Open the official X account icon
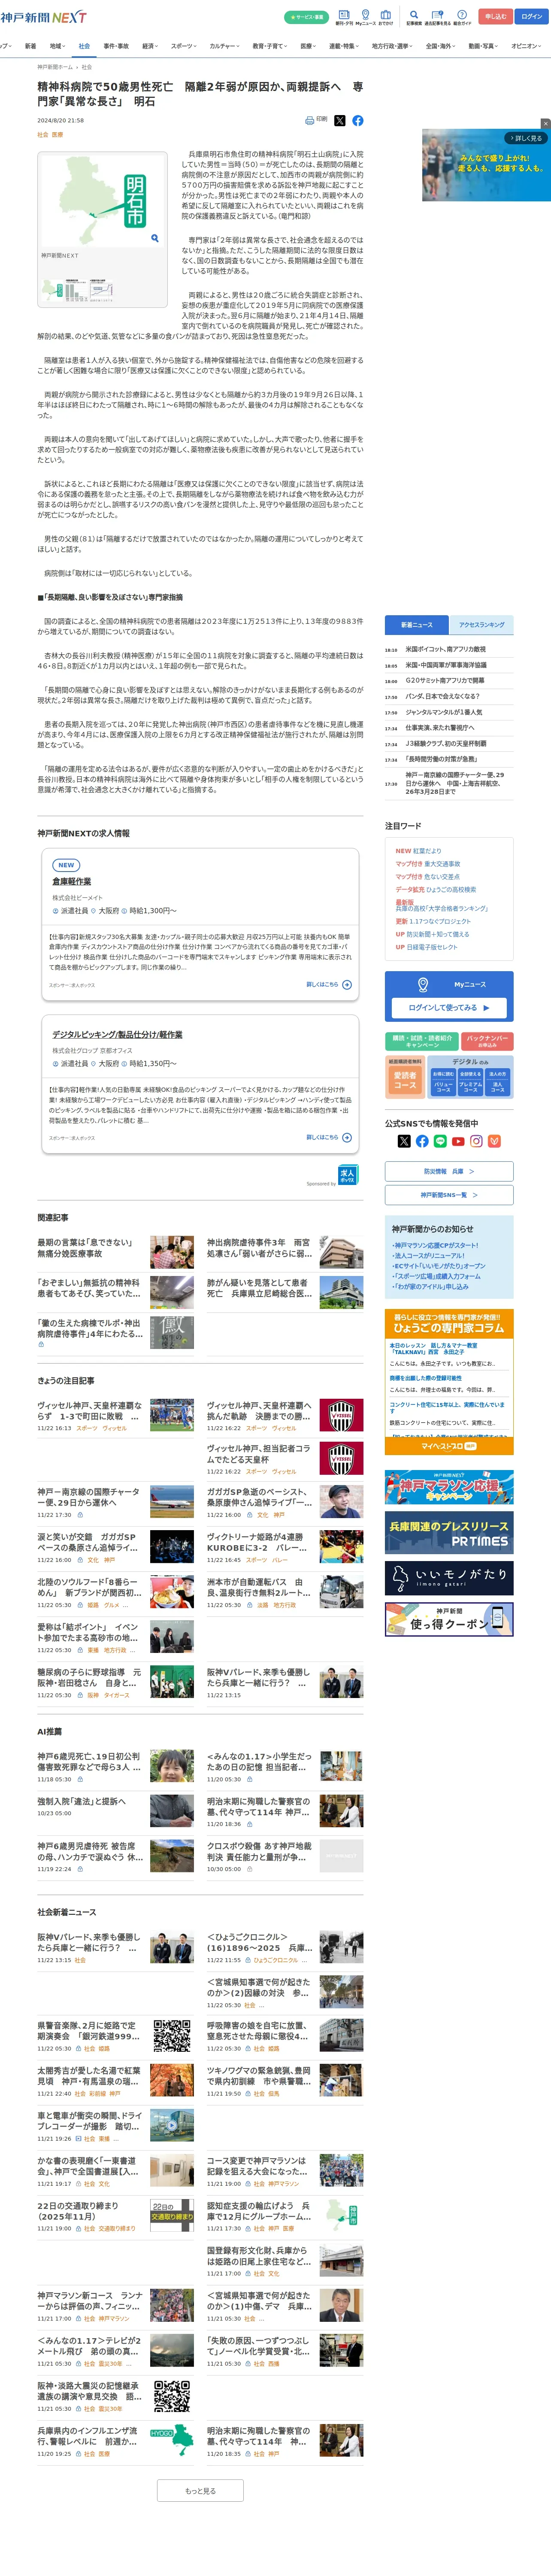 [404, 1141]
